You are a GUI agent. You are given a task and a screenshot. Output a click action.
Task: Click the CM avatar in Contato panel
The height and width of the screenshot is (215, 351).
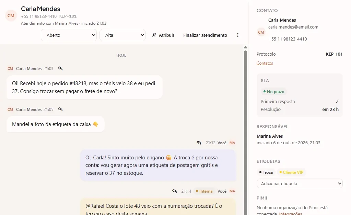coord(261,32)
